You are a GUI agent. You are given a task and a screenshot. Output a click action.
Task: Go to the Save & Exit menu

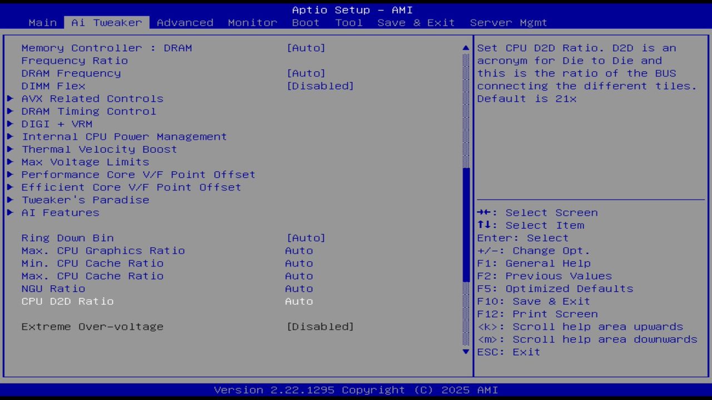[416, 22]
